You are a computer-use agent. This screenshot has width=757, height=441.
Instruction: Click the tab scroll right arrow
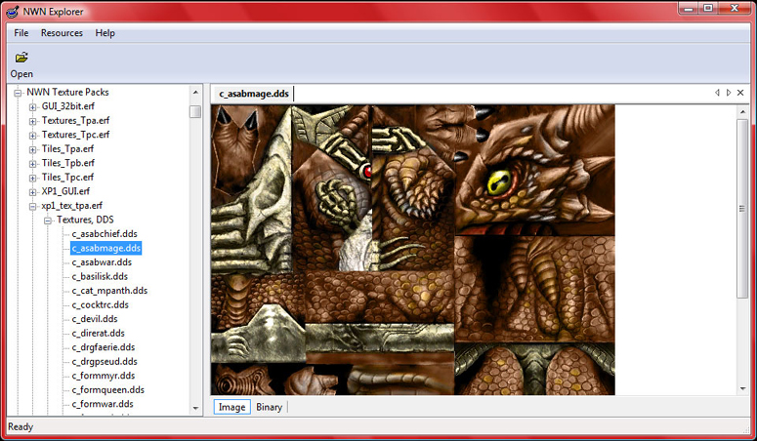[729, 93]
